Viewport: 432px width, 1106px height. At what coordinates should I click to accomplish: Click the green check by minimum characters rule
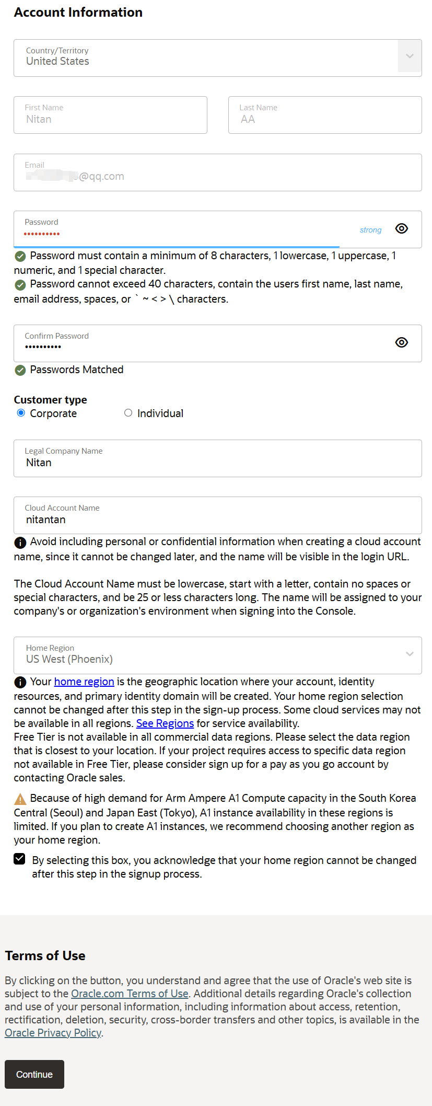(20, 256)
